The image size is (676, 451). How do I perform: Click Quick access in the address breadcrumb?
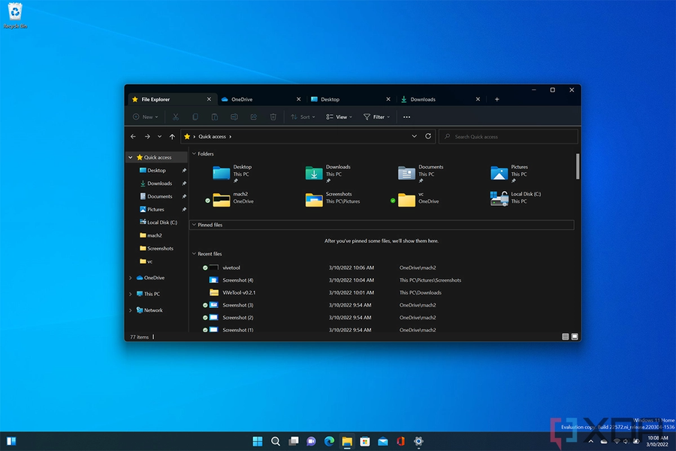(x=212, y=136)
